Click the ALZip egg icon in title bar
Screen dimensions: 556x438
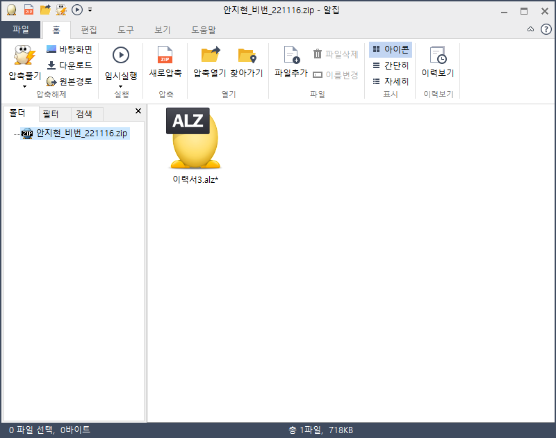pyautogui.click(x=11, y=10)
